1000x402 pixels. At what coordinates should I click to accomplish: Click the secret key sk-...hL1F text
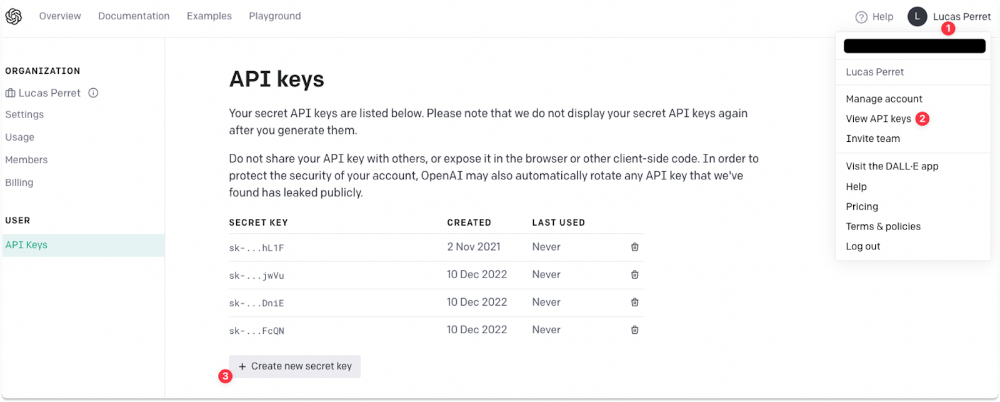pos(256,248)
